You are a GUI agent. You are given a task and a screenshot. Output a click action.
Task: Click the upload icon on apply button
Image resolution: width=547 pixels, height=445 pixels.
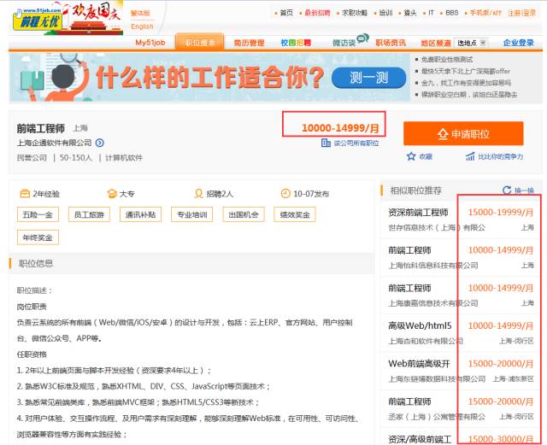(x=443, y=134)
